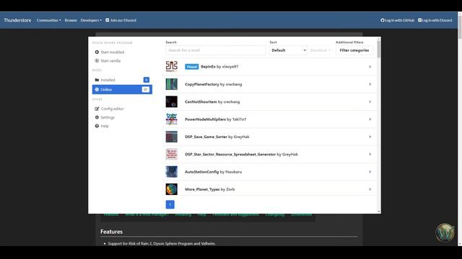Select Start vanilla menu item

tap(122, 60)
